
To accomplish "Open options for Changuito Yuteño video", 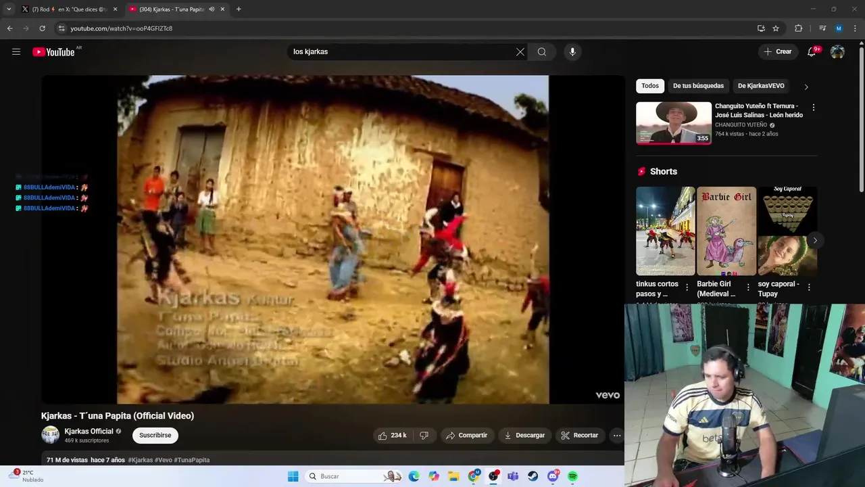I will (814, 108).
